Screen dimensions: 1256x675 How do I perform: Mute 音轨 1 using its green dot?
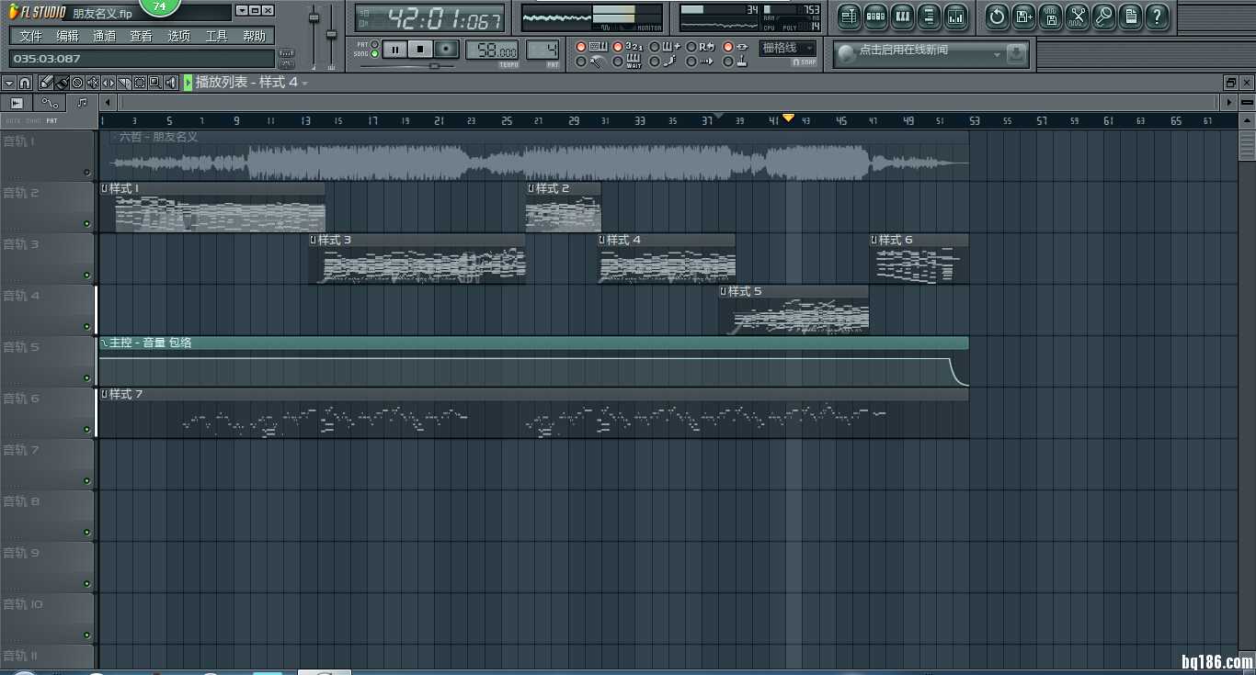[x=87, y=172]
